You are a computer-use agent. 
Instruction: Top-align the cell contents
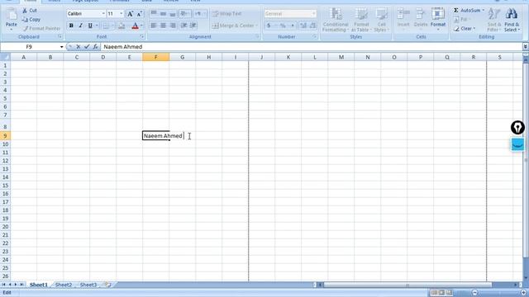pos(154,14)
